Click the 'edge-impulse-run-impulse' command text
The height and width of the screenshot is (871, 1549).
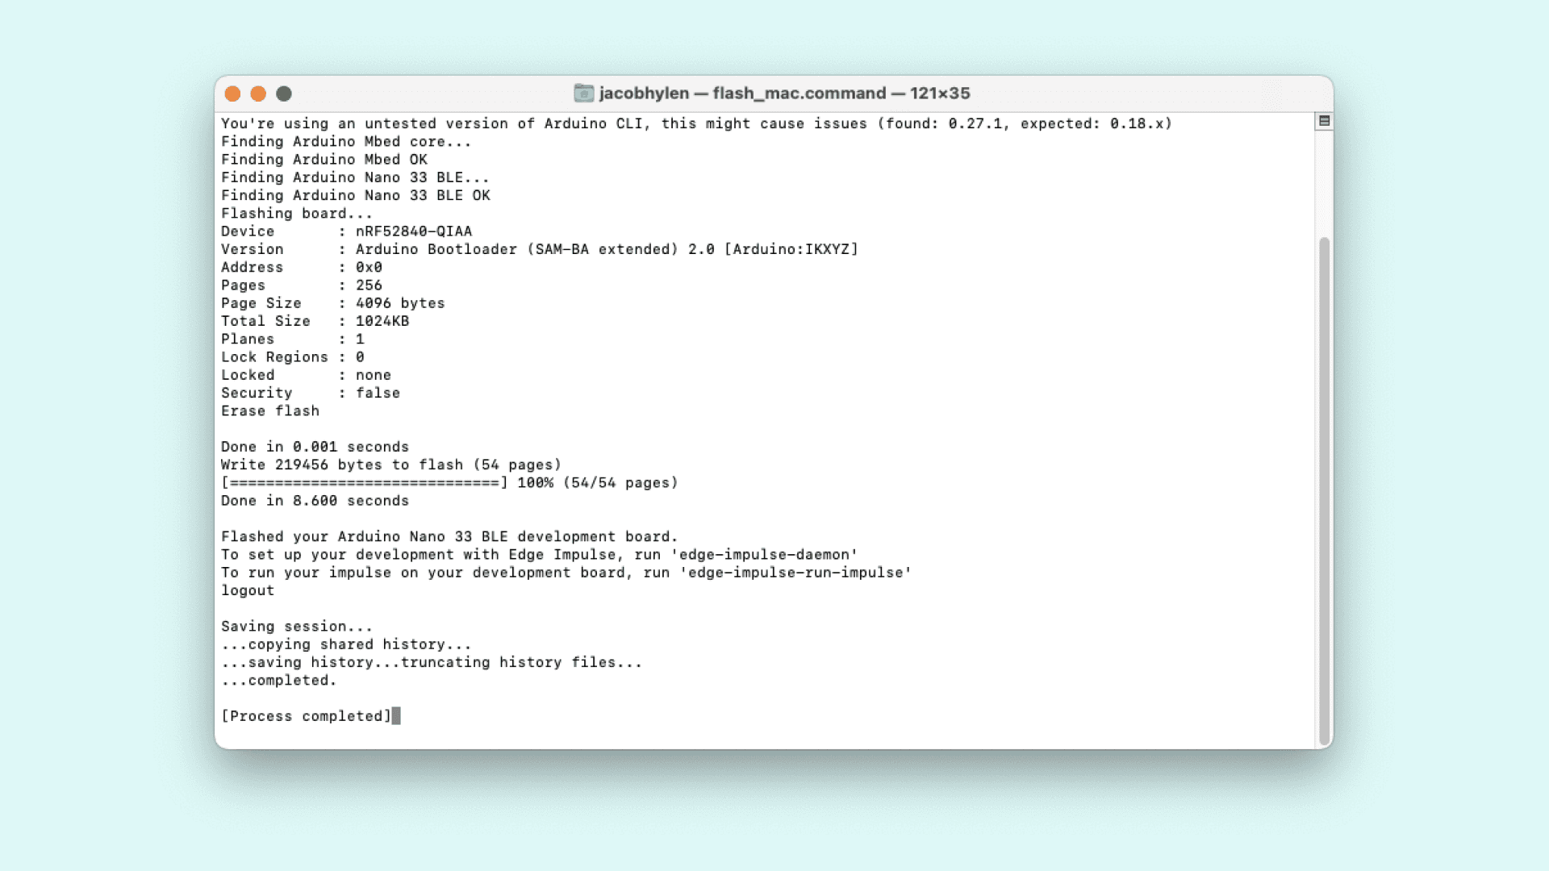click(x=795, y=573)
